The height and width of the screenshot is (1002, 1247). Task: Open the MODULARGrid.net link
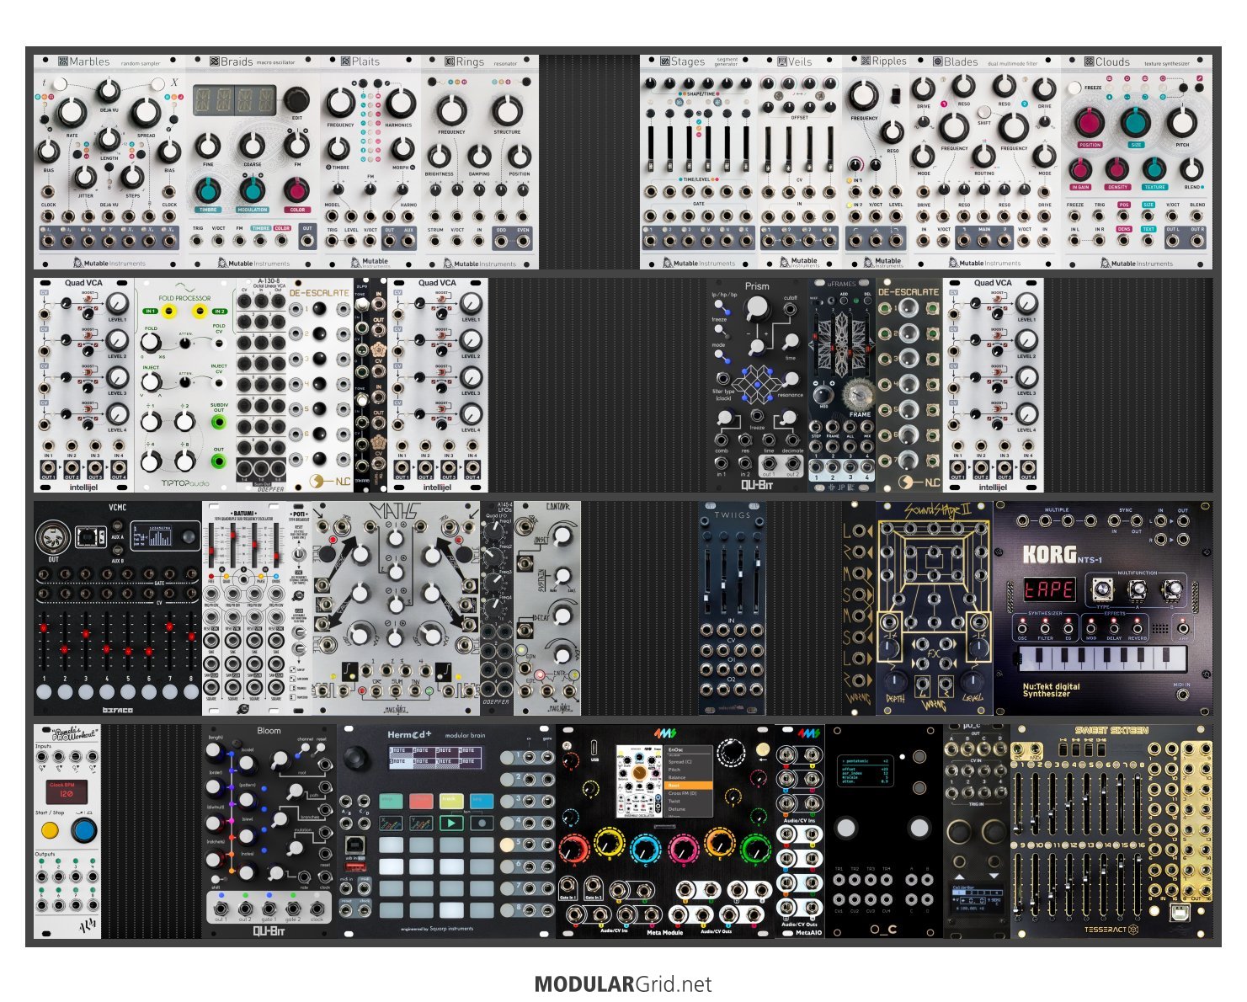(x=623, y=984)
